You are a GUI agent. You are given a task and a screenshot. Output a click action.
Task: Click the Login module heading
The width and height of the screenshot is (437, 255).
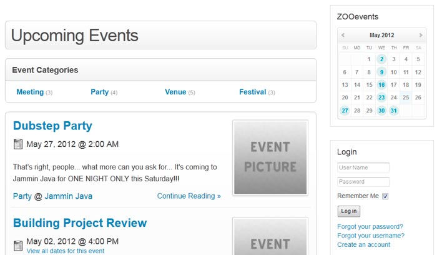347,152
